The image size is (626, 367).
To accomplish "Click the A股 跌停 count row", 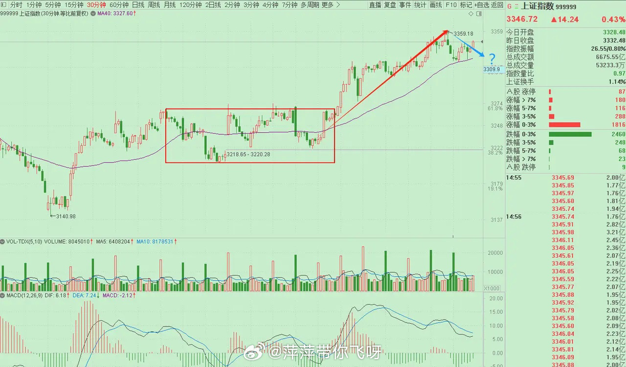I will click(566, 167).
